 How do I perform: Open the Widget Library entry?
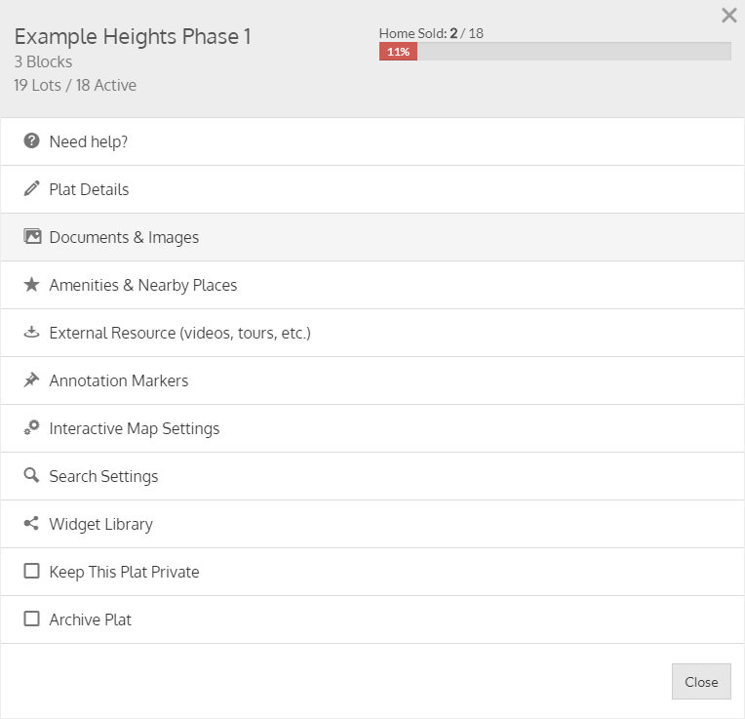(x=101, y=524)
